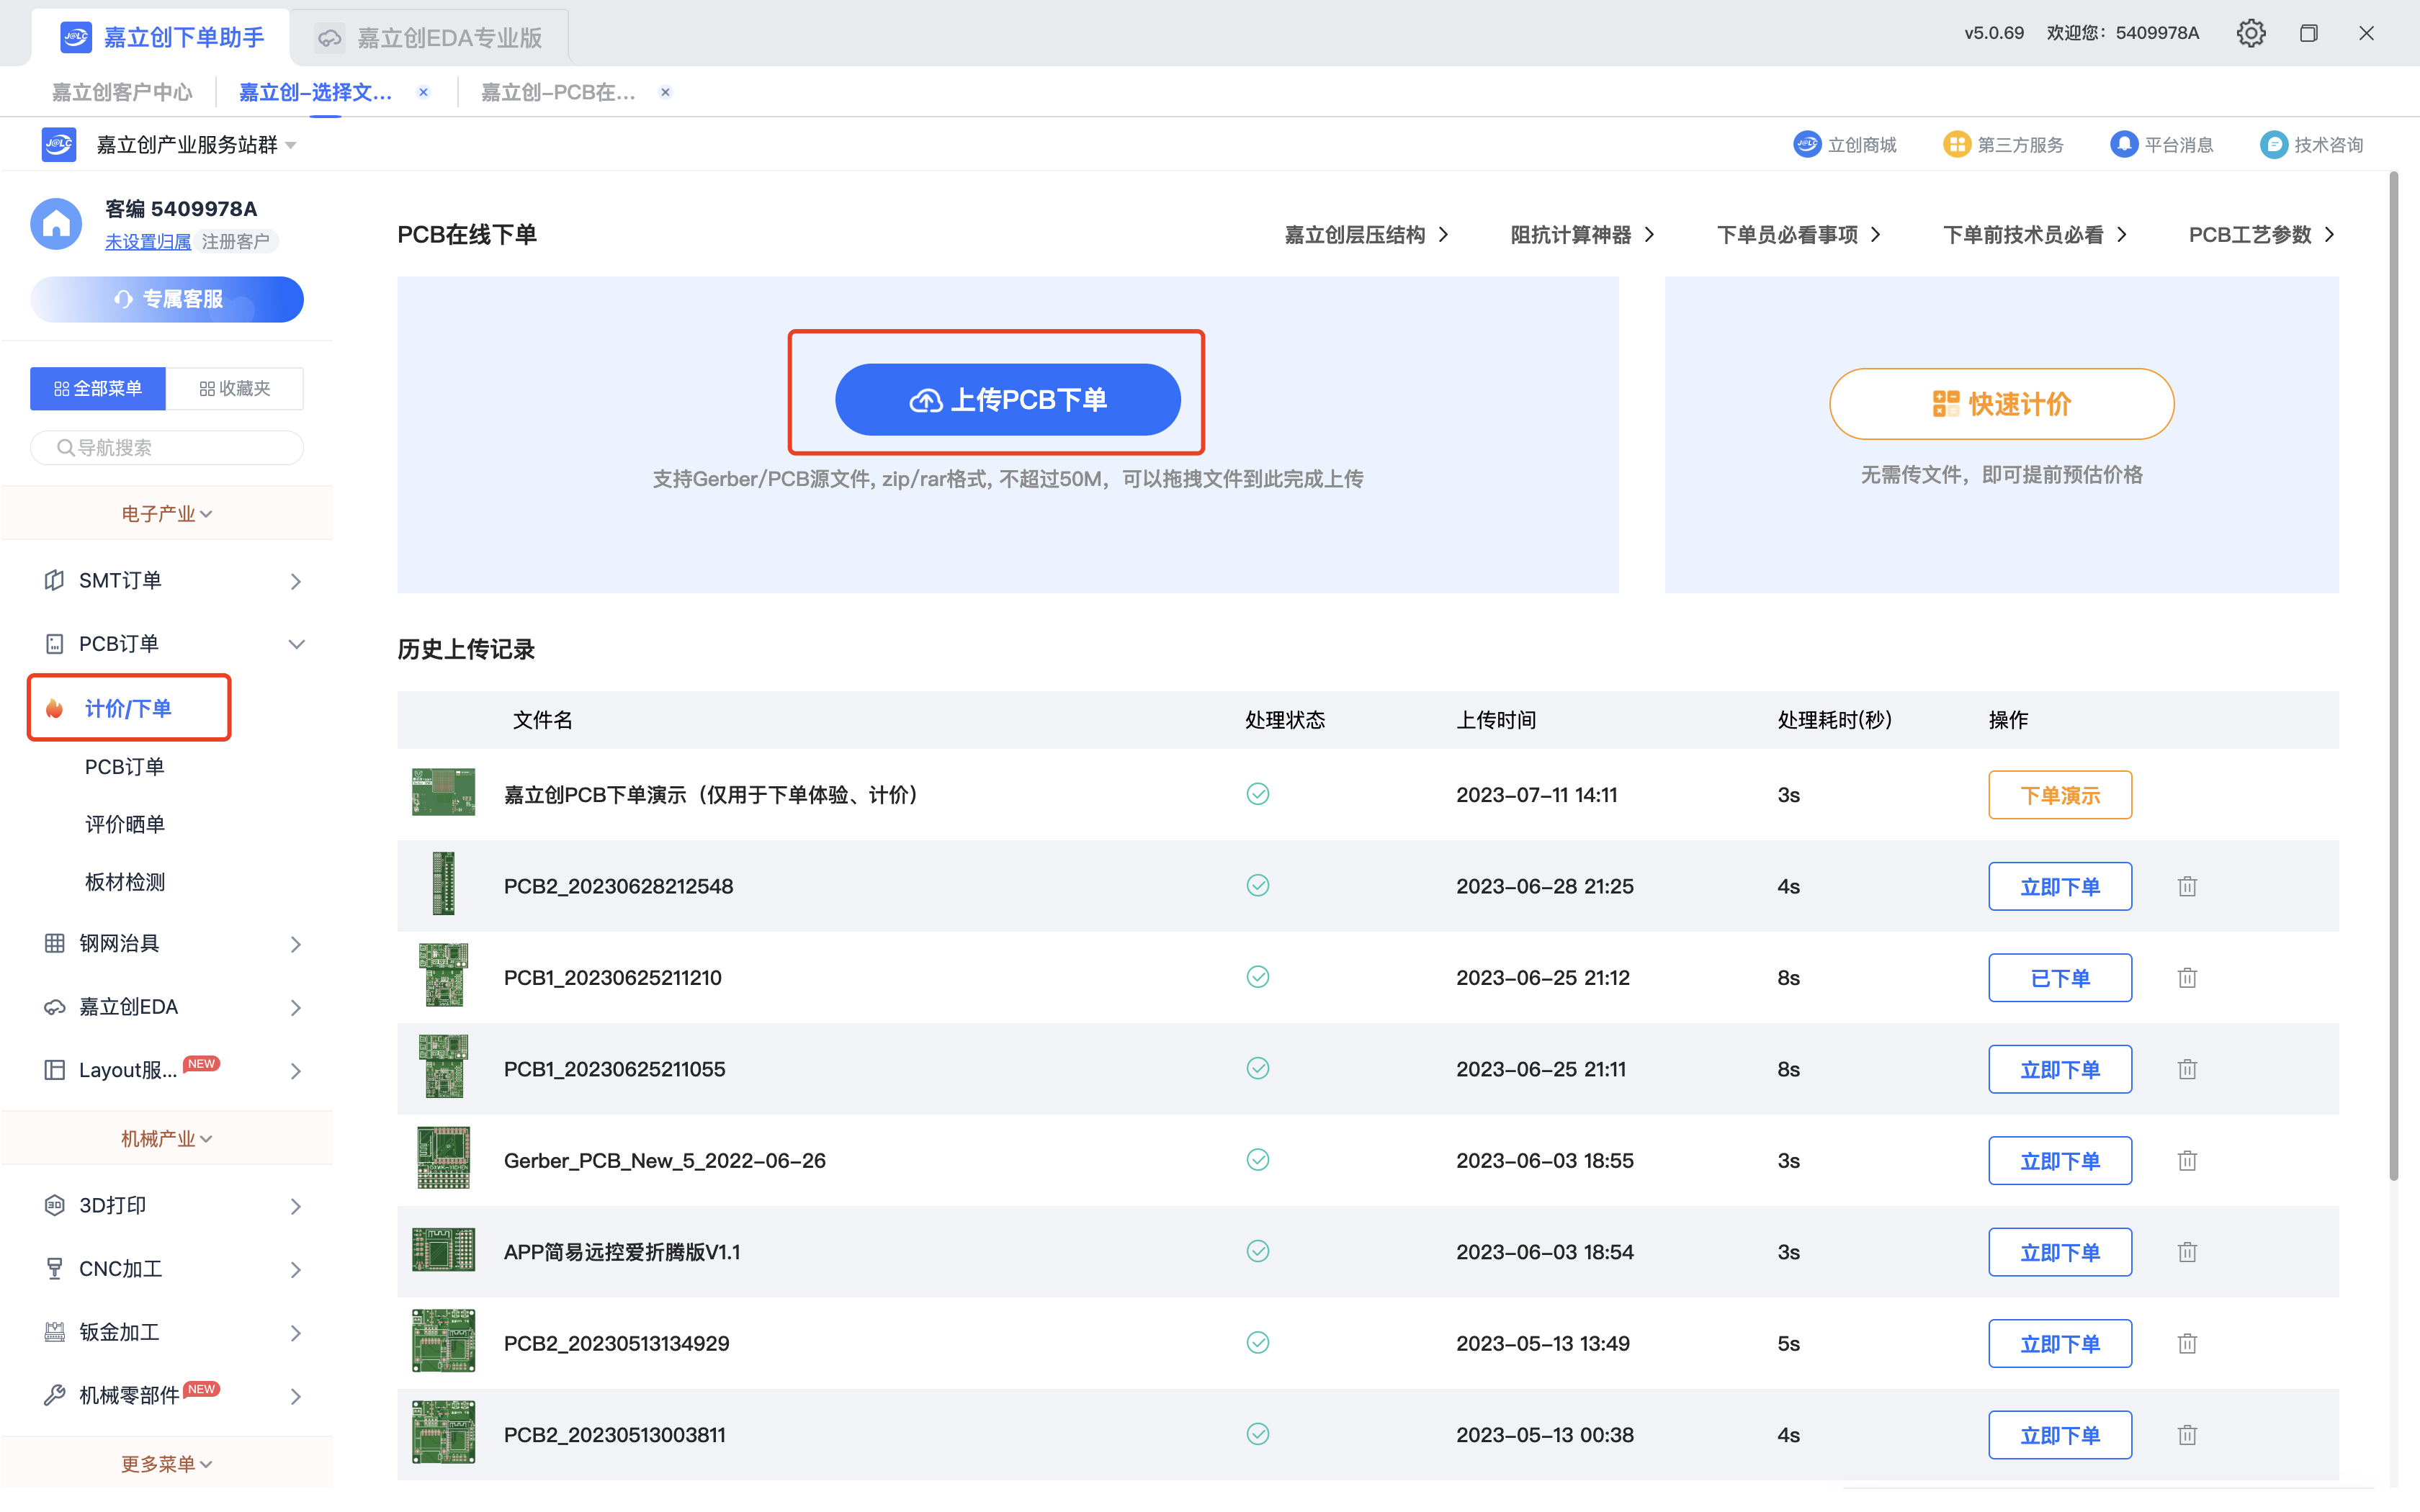Click the home avatar icon

click(56, 223)
